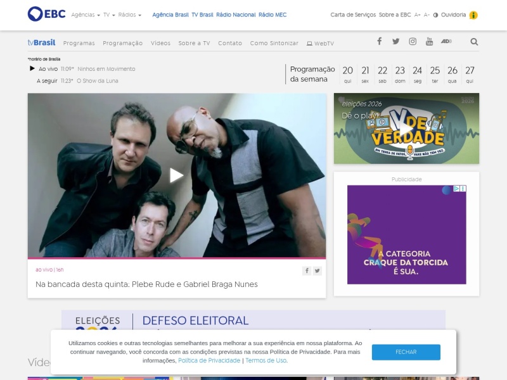Select schedule day 20 qui
507x380 pixels.
click(347, 75)
